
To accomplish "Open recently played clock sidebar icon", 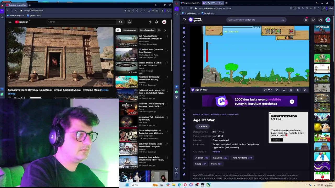I will (x=184, y=33).
